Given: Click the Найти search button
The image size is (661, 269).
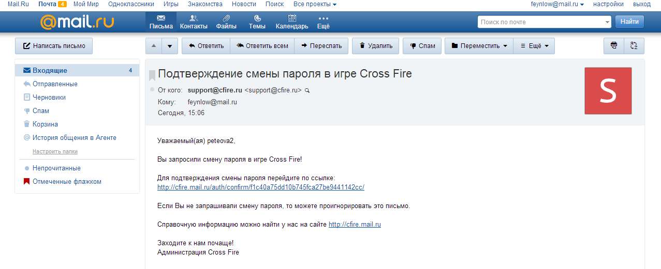Looking at the screenshot, I should point(629,22).
